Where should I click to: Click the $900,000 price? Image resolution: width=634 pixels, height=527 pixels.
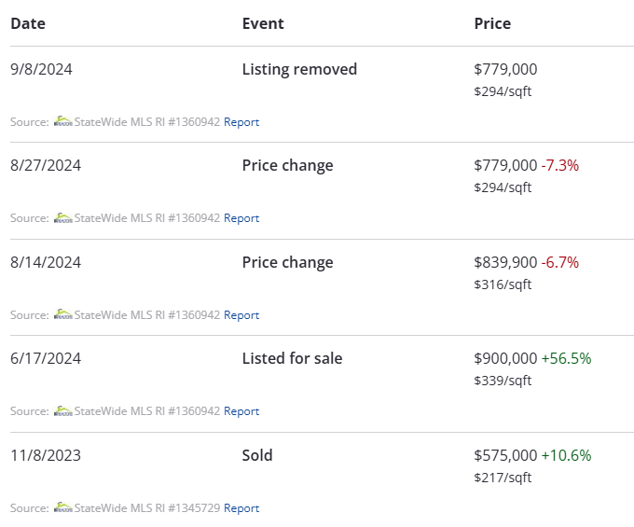click(x=505, y=359)
